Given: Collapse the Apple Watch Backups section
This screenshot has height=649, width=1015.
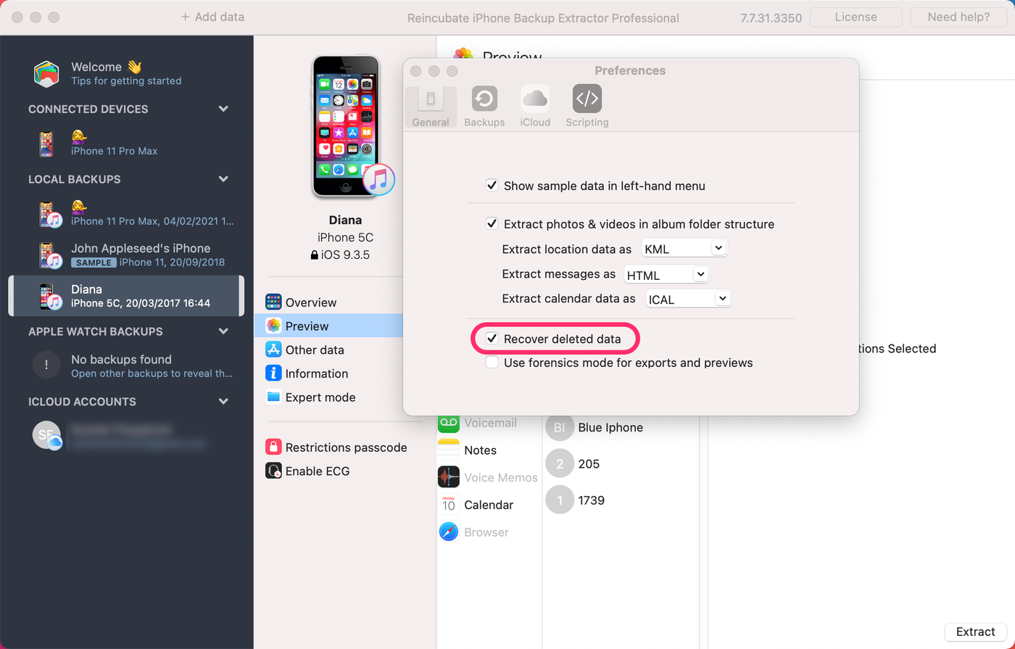Looking at the screenshot, I should click(223, 331).
